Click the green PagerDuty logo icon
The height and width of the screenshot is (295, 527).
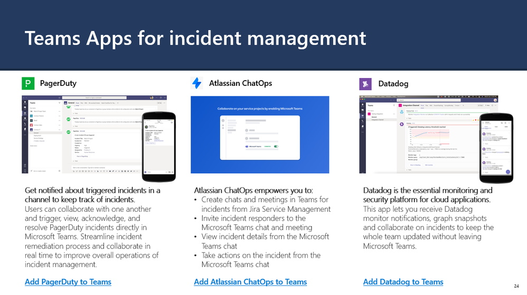(x=28, y=83)
